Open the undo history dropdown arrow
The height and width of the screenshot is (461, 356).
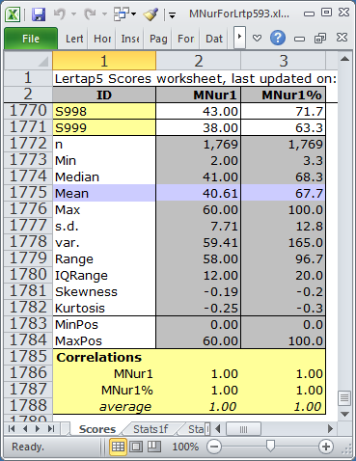73,14
